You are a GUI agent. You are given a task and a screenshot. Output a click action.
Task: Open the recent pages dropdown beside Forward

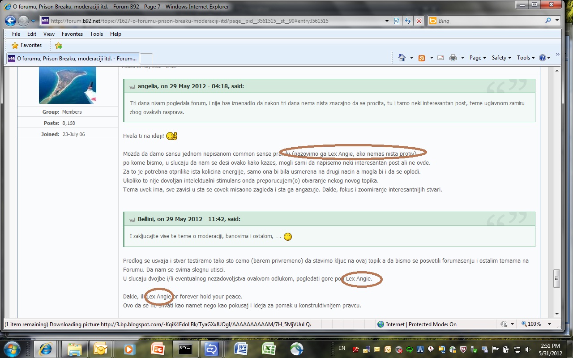click(x=34, y=21)
